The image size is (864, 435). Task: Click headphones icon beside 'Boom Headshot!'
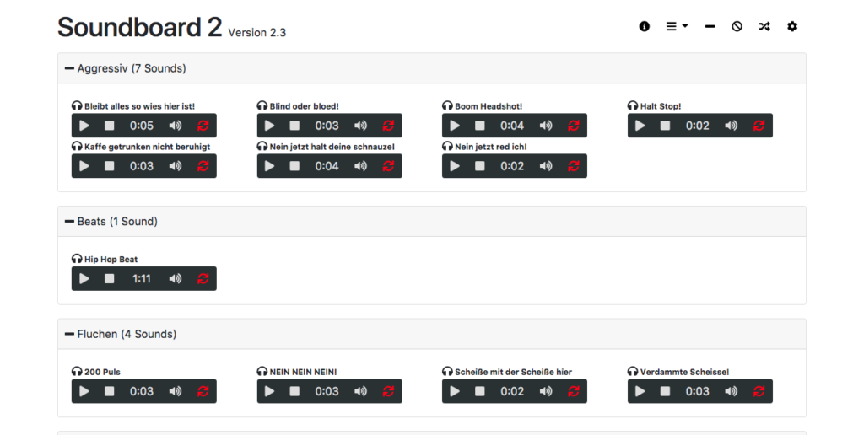pyautogui.click(x=447, y=105)
